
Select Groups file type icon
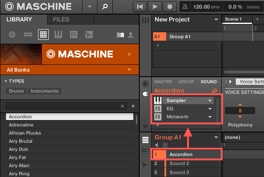pyautogui.click(x=28, y=35)
